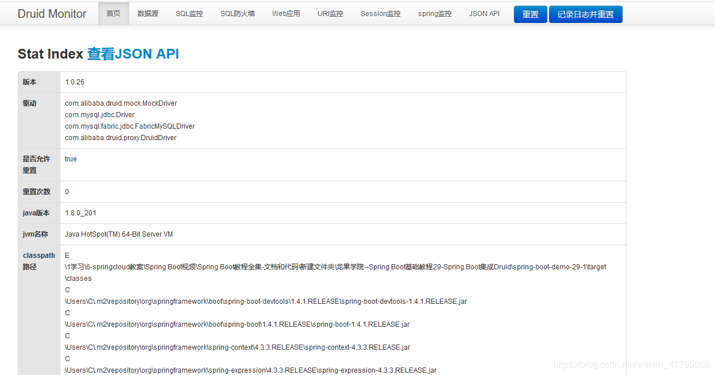Select Java HotSpot(TM) 64-Bit Server VM text
Viewport: 715px width, 375px height.
pyautogui.click(x=119, y=234)
